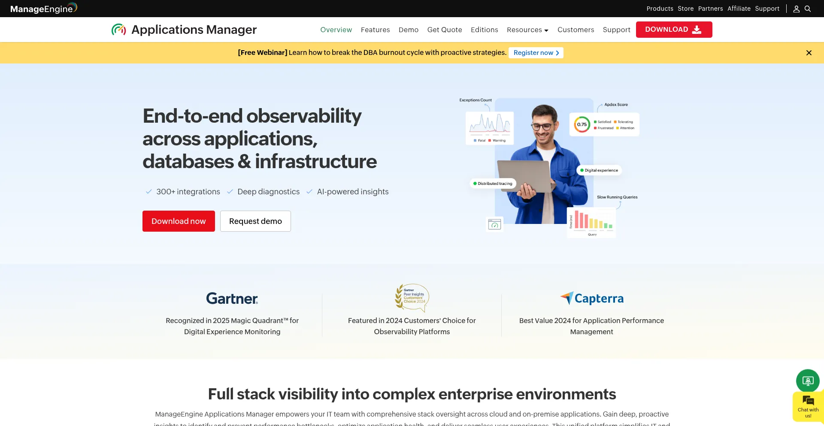Click the Free Webinar banner text
This screenshot has height=426, width=824.
[372, 53]
